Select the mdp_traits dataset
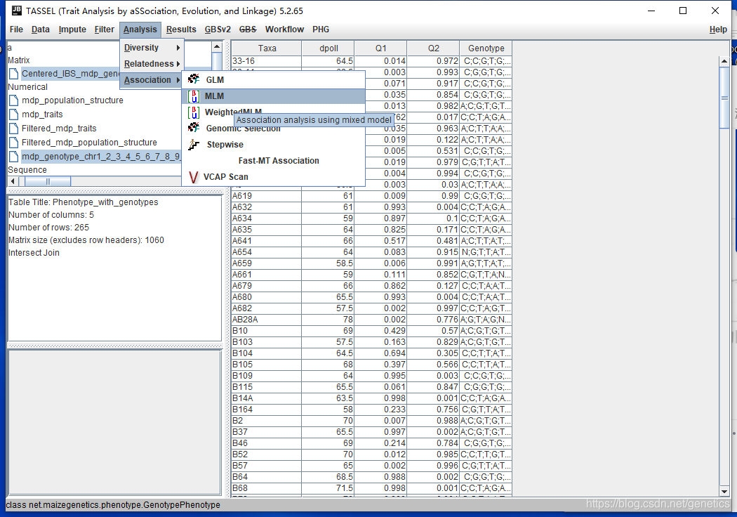Viewport: 737px width, 517px height. [42, 114]
